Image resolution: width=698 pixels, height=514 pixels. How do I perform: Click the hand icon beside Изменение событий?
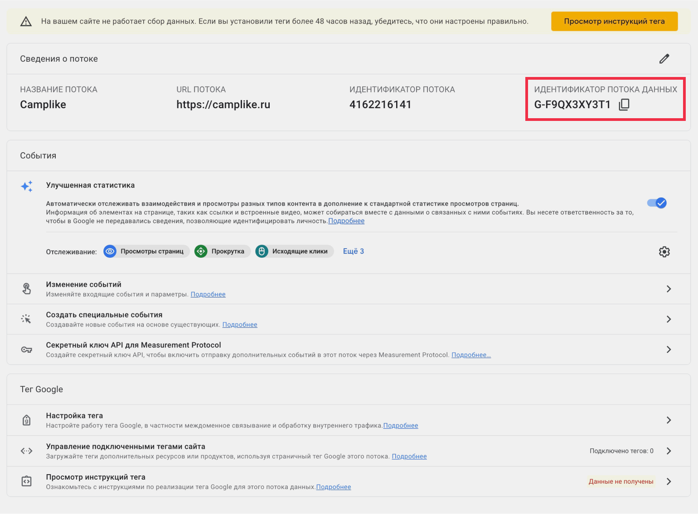pyautogui.click(x=27, y=289)
